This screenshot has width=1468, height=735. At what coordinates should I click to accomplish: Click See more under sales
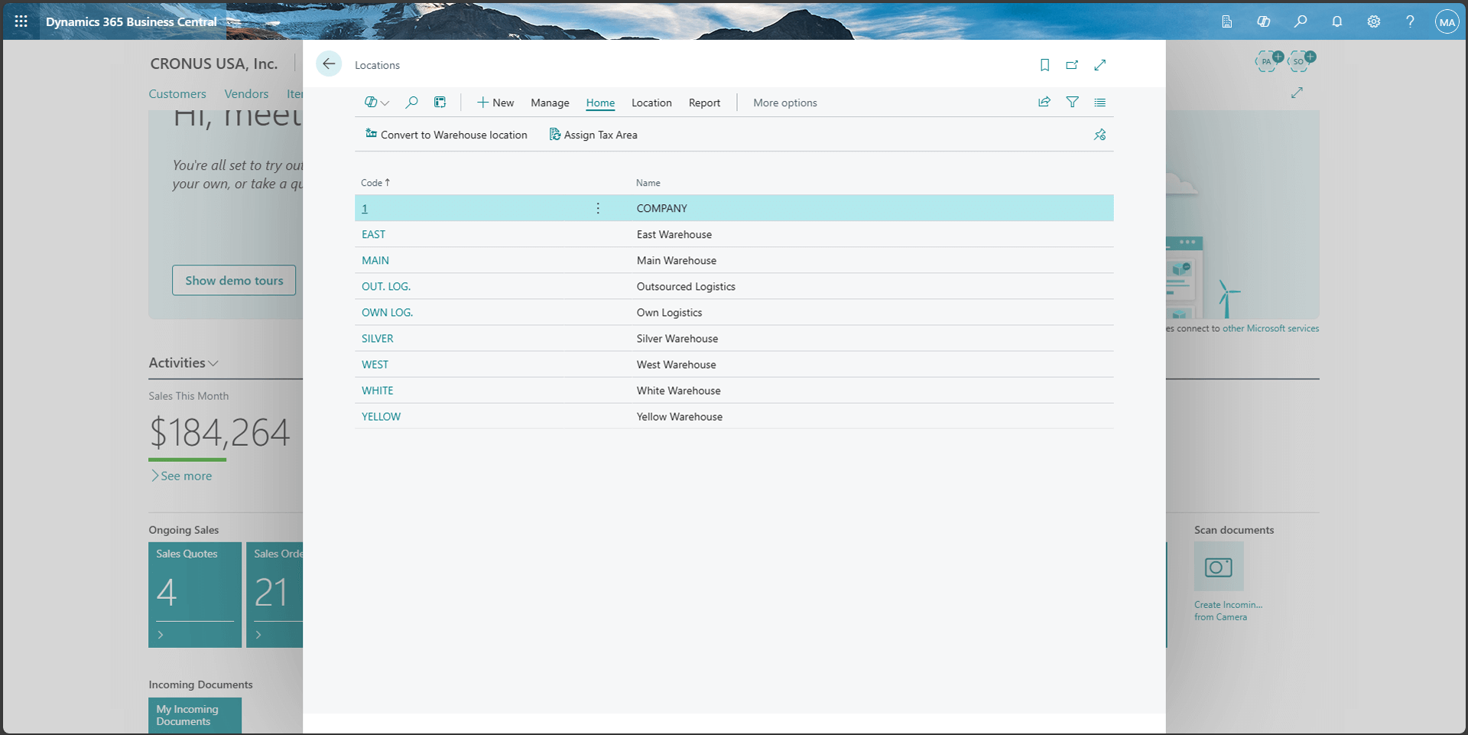181,476
